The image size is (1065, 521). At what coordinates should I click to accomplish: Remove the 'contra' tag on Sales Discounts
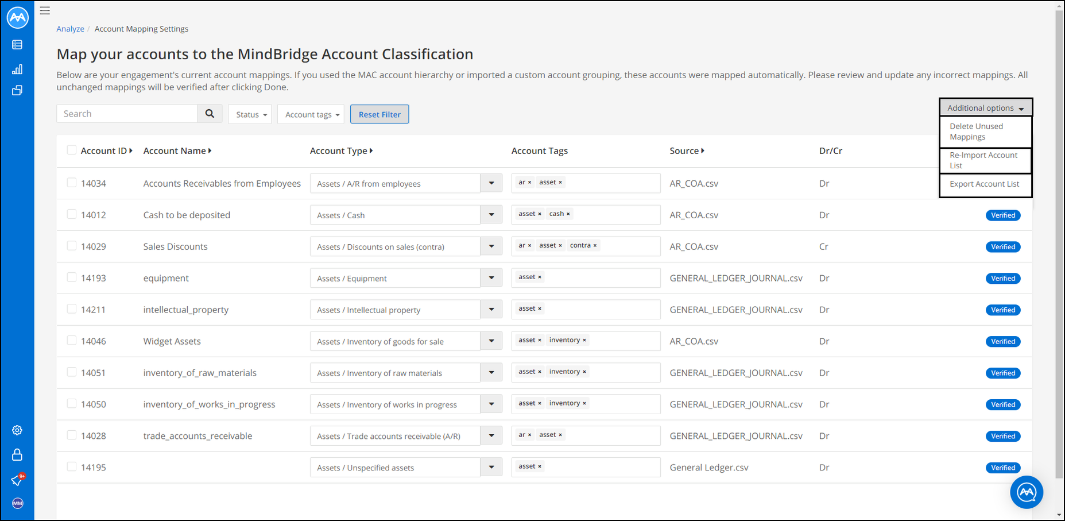(x=595, y=245)
